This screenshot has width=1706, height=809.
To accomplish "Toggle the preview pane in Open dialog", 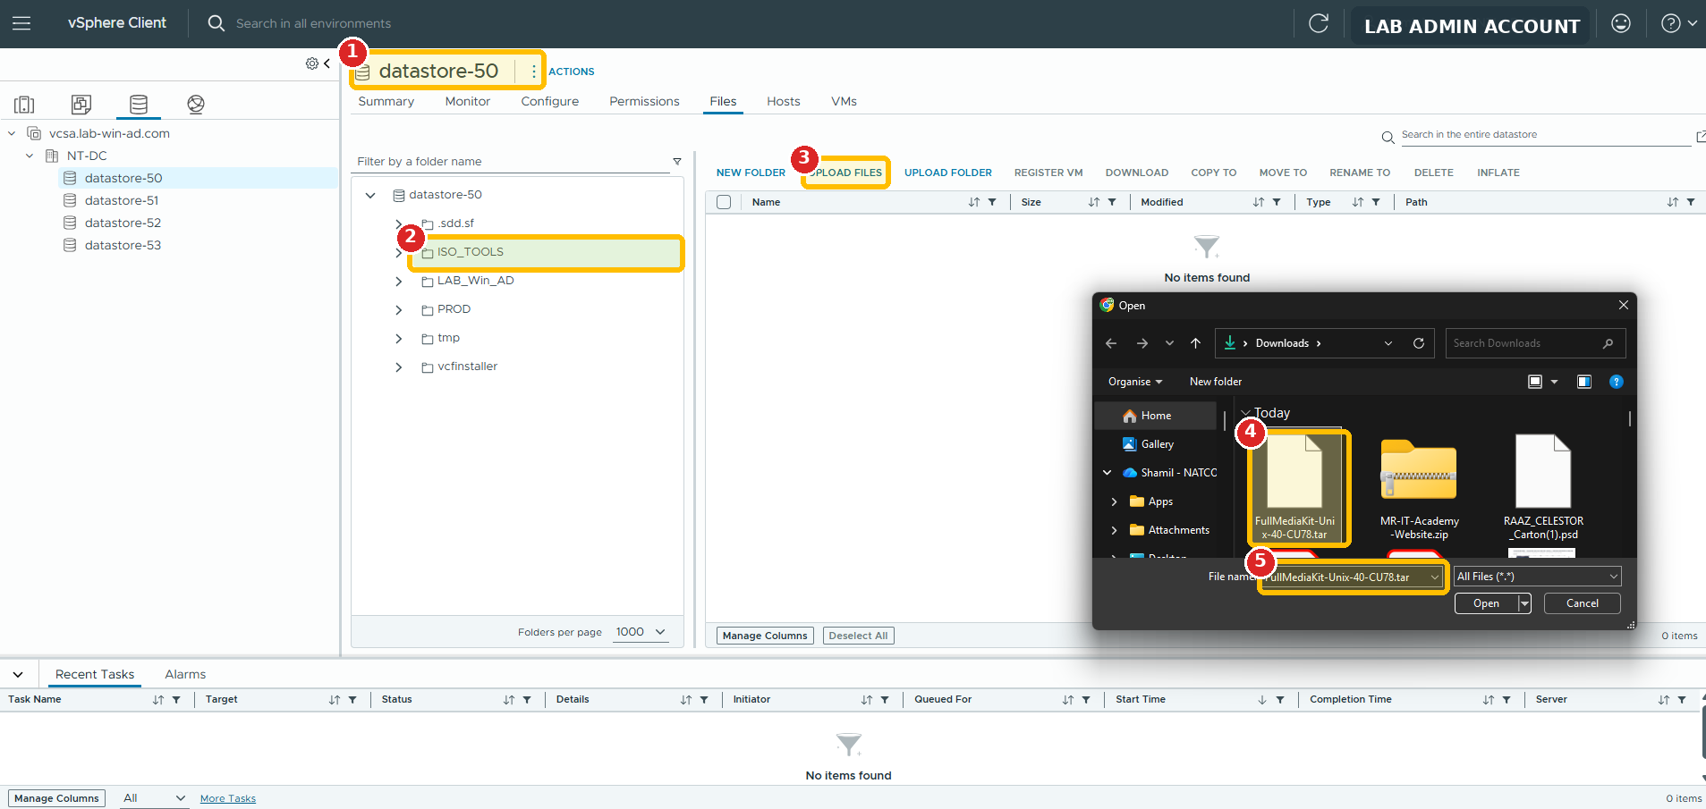I will pos(1584,382).
